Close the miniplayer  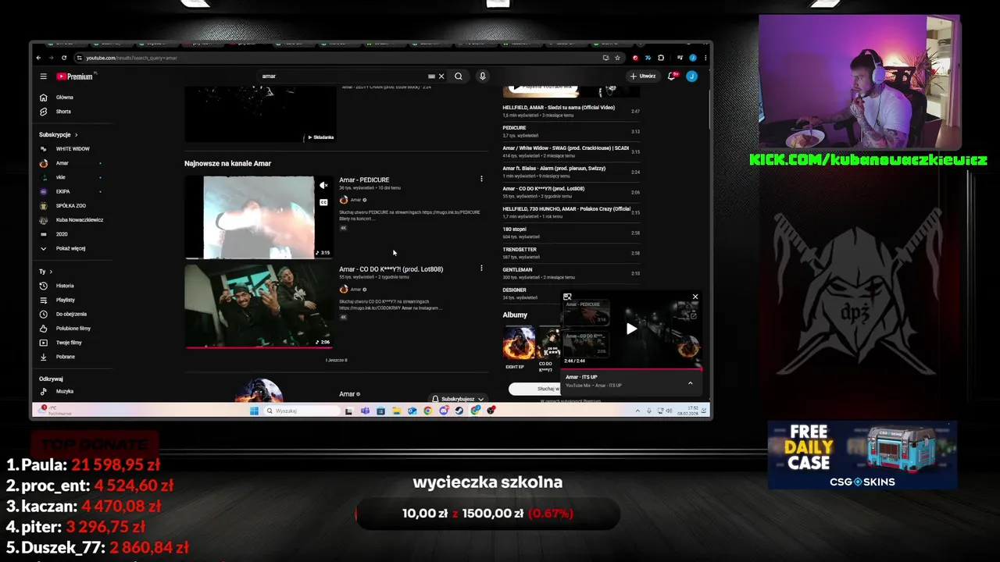[x=695, y=297]
